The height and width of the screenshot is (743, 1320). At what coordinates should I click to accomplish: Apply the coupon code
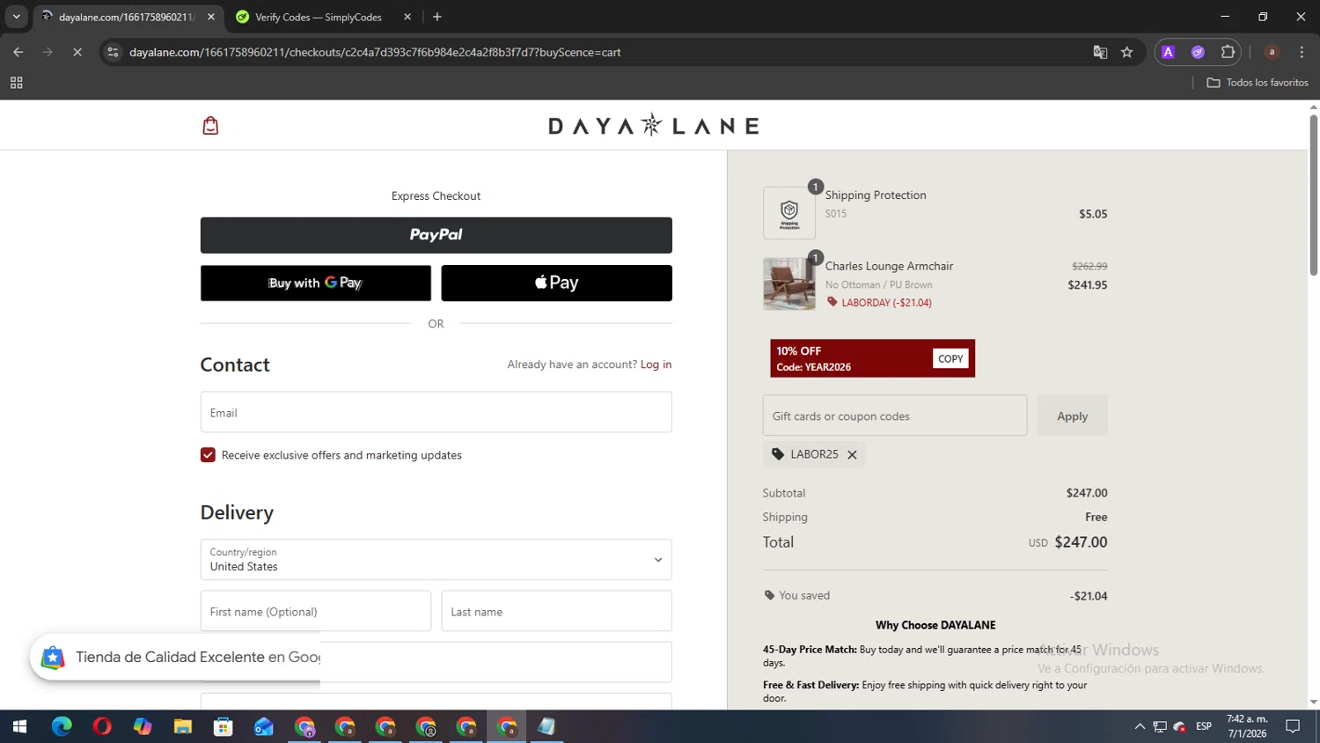point(1072,416)
